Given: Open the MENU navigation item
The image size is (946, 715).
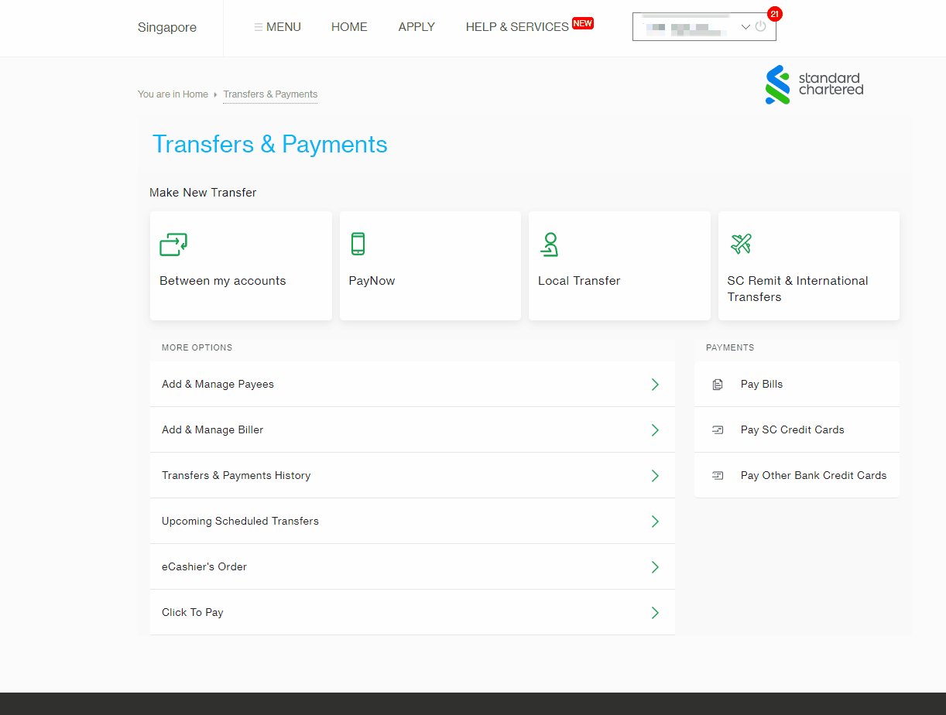Looking at the screenshot, I should [x=277, y=27].
